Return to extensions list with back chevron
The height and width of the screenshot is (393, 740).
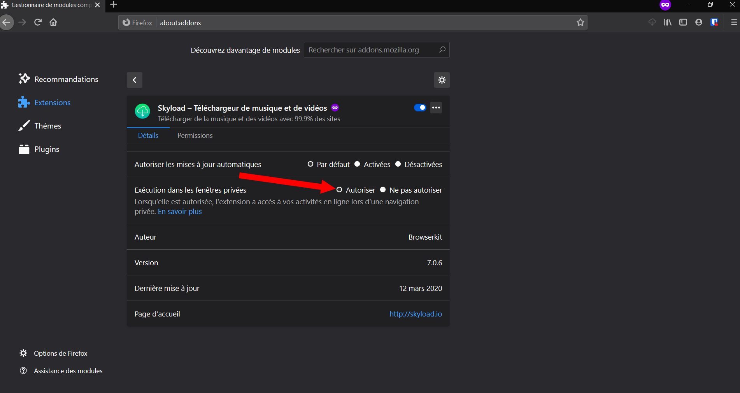click(135, 80)
